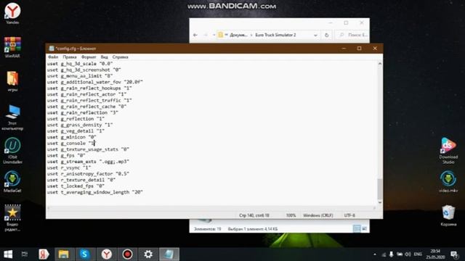Click the UTF-8 encoding status entry
Screen dimensions: 465x261
click(x=349, y=215)
